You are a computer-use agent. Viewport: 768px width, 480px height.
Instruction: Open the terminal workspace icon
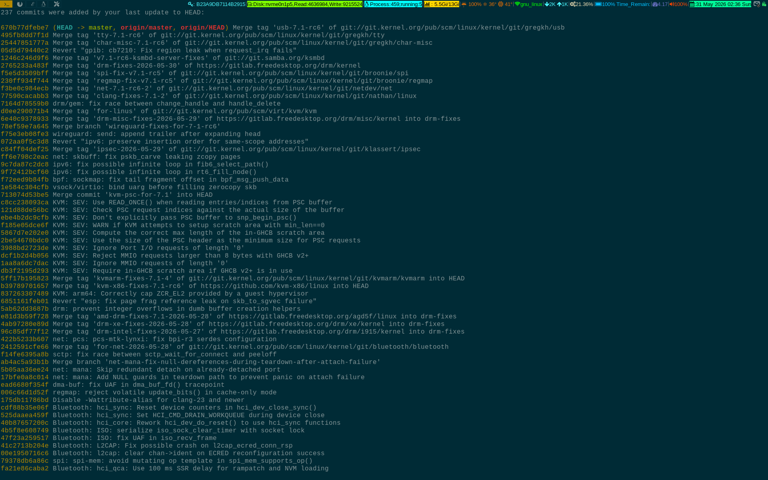click(6, 4)
